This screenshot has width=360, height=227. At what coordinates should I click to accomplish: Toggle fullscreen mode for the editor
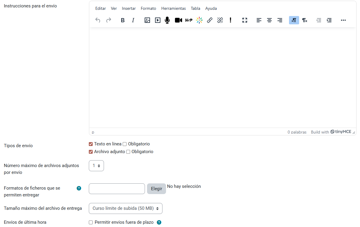point(245,20)
